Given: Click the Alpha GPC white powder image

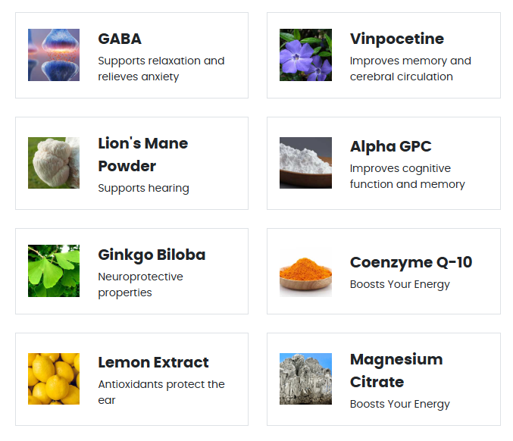Looking at the screenshot, I should (x=305, y=163).
